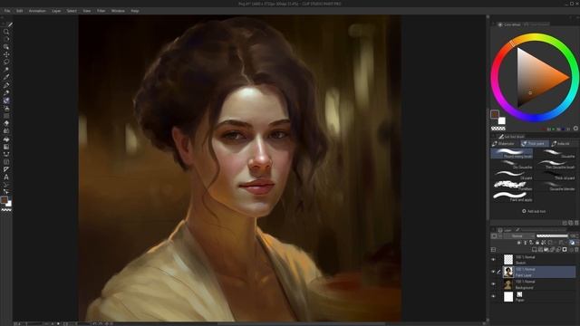The width and height of the screenshot is (580, 326).
Task: Click main color swatch in left toolbar
Action: [x=4, y=200]
